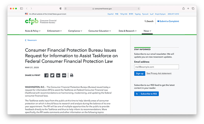Click Safari share icon in toolbar
Screen dimensions: 204x124
pos(183,8)
